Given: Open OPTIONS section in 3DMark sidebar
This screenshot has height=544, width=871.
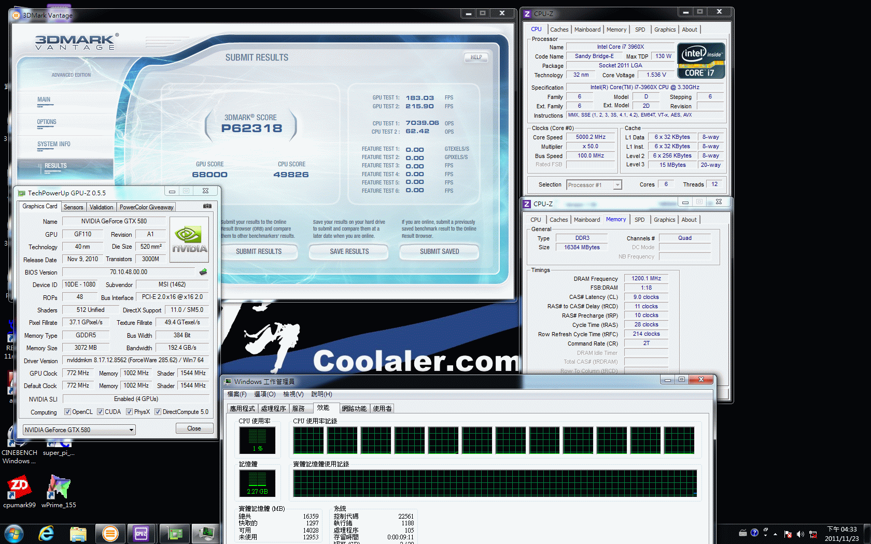Looking at the screenshot, I should [47, 122].
